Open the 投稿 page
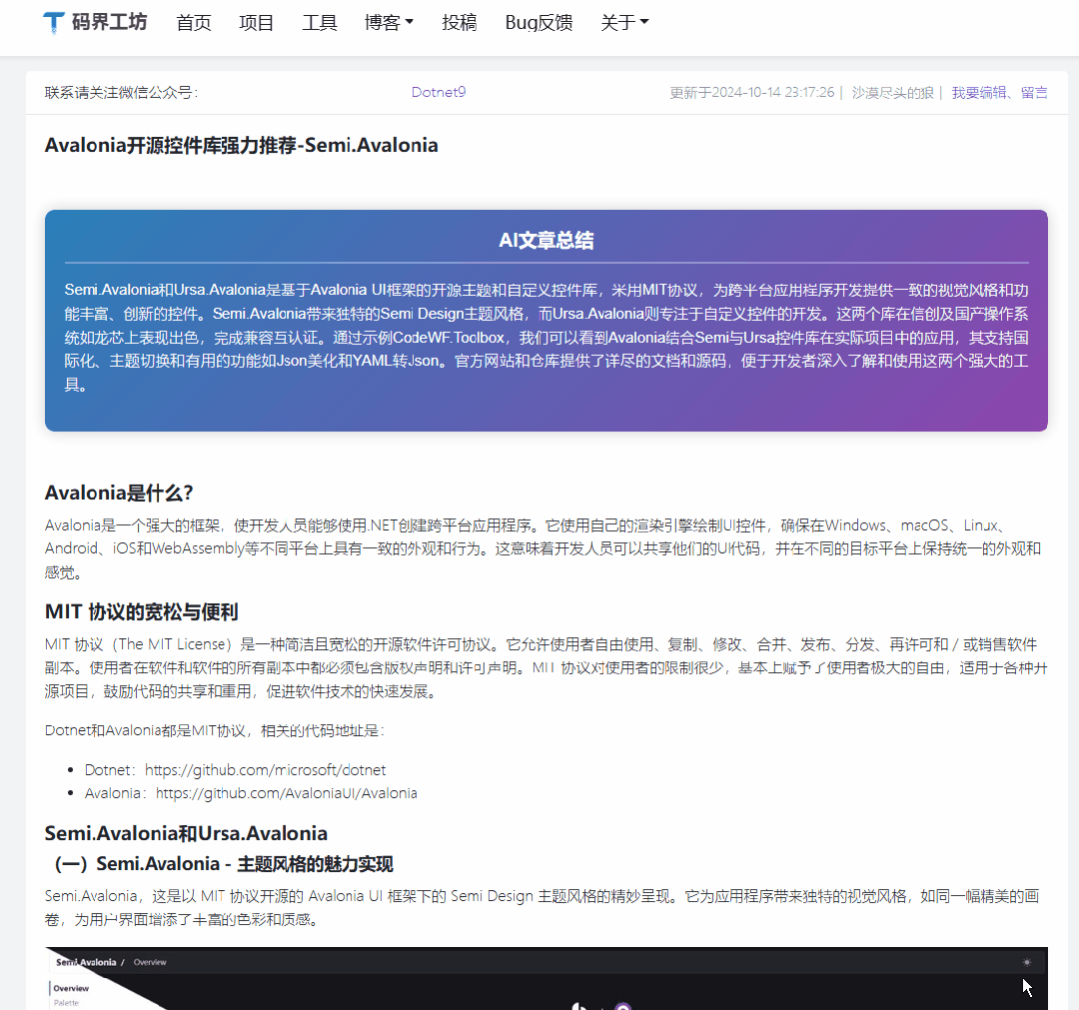This screenshot has width=1079, height=1010. coord(459,23)
